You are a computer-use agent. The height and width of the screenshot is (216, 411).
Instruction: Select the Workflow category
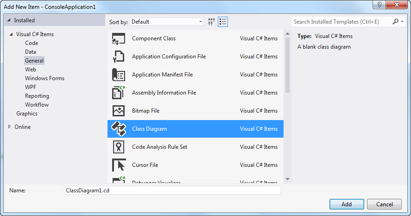point(37,105)
